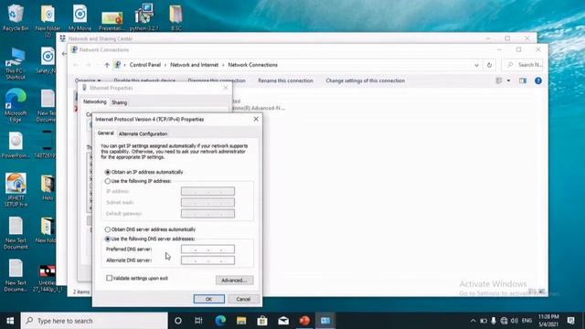Open the Windows Start menu

(x=10, y=321)
